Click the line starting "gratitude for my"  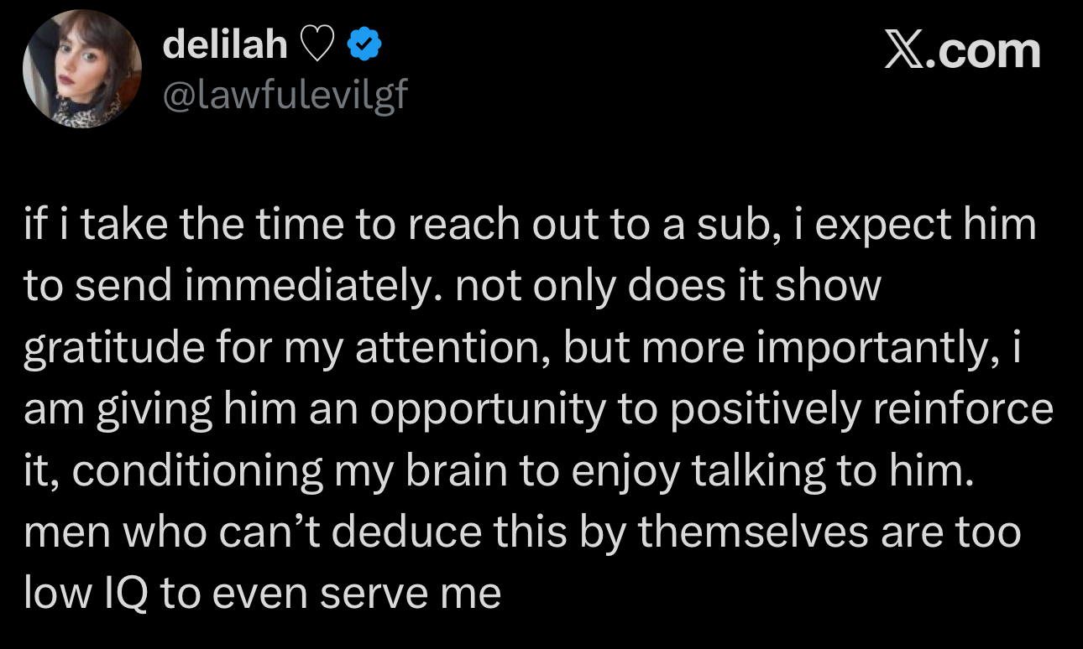click(x=521, y=350)
